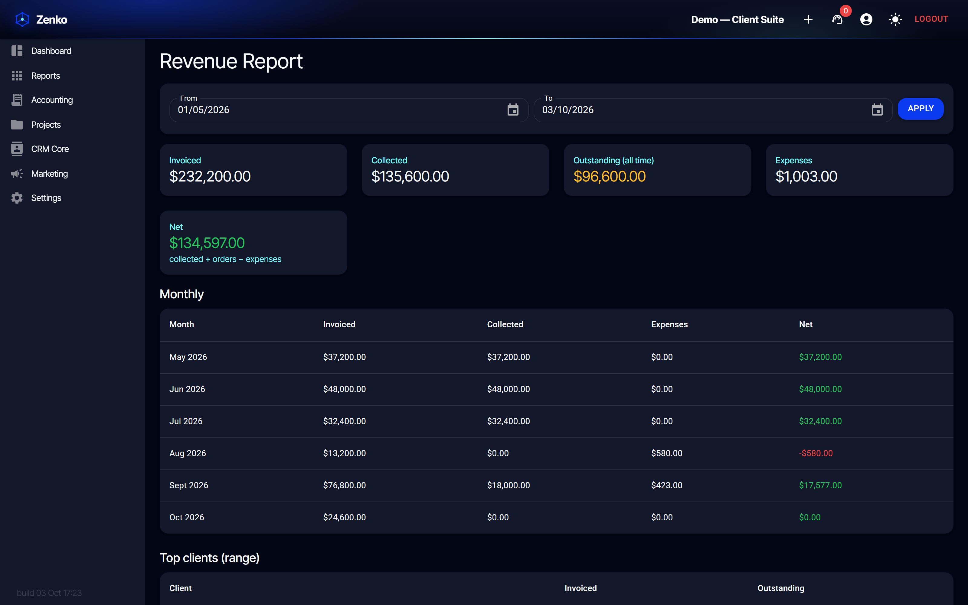The width and height of the screenshot is (968, 605).
Task: Click the Projects folder icon
Action: pos(17,125)
